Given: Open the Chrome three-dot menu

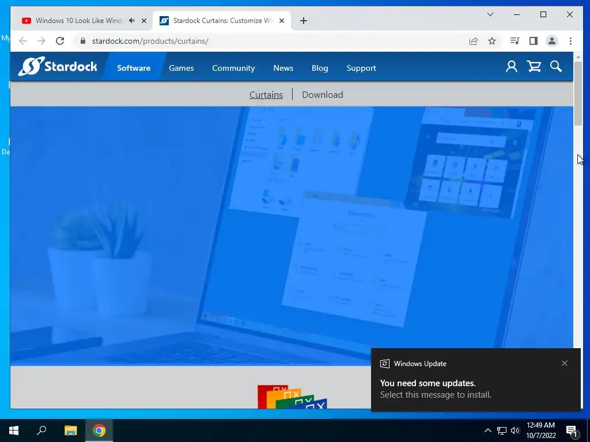Looking at the screenshot, I should [x=571, y=41].
